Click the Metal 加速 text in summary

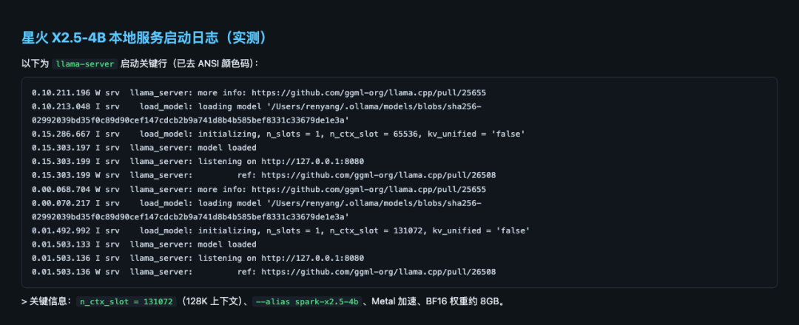click(x=392, y=301)
